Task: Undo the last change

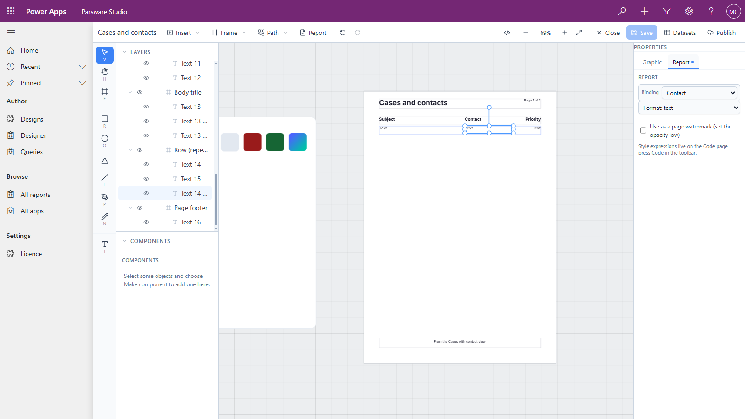Action: (x=343, y=33)
